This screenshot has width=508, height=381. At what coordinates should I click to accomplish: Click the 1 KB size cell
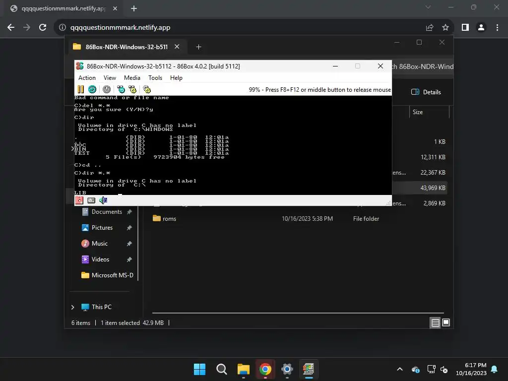pos(440,142)
